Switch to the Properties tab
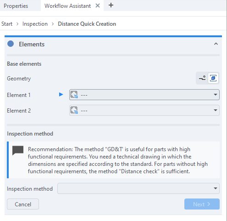The image size is (227, 221). coord(16,6)
